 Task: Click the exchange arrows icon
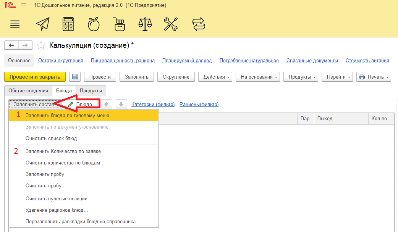(199, 24)
